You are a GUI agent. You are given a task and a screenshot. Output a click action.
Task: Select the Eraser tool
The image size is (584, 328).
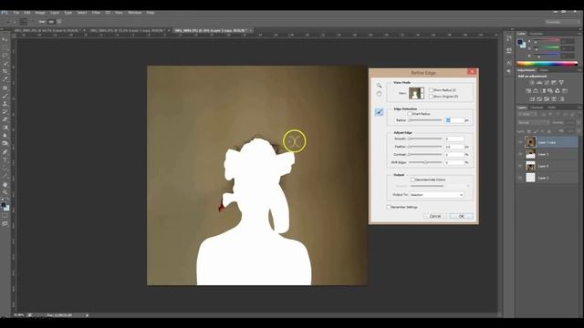click(x=5, y=119)
